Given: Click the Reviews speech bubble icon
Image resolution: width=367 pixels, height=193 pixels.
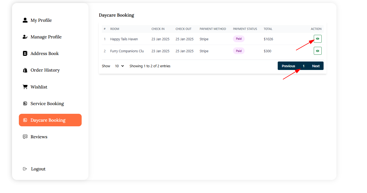Looking at the screenshot, I should pyautogui.click(x=25, y=137).
